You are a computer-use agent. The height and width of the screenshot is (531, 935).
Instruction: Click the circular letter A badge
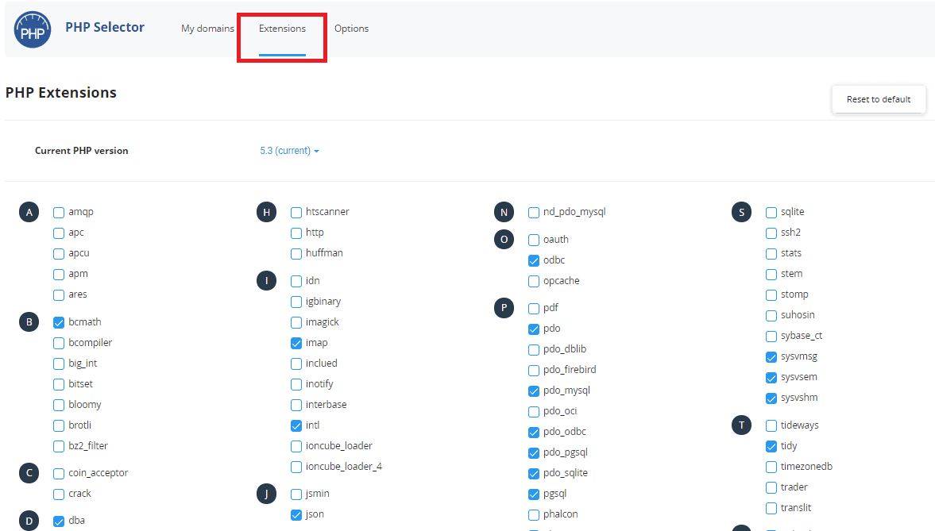29,212
